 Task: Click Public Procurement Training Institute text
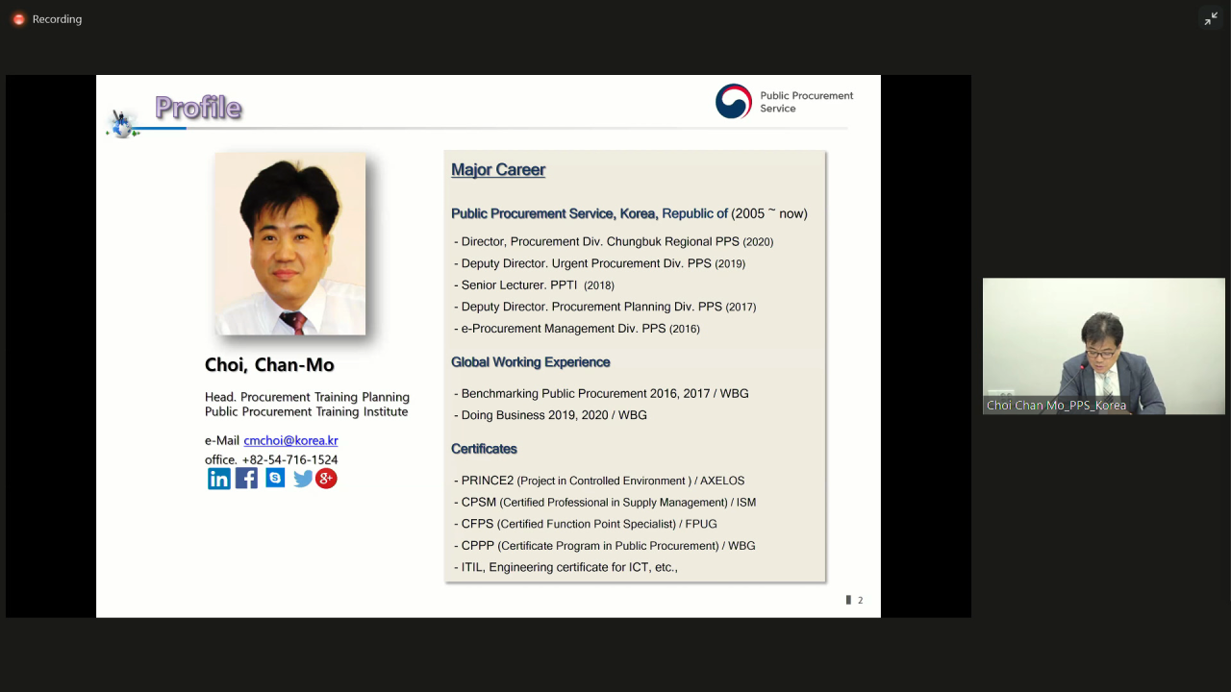pyautogui.click(x=306, y=411)
